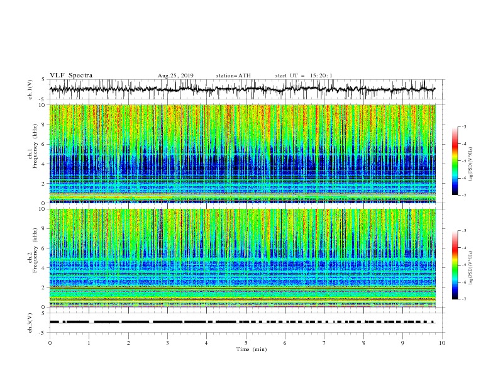This screenshot has height=385, width=498.
Task: Select the upper colorbar's "log(PSD)(V²/Hz)" label
Action: 470,164
